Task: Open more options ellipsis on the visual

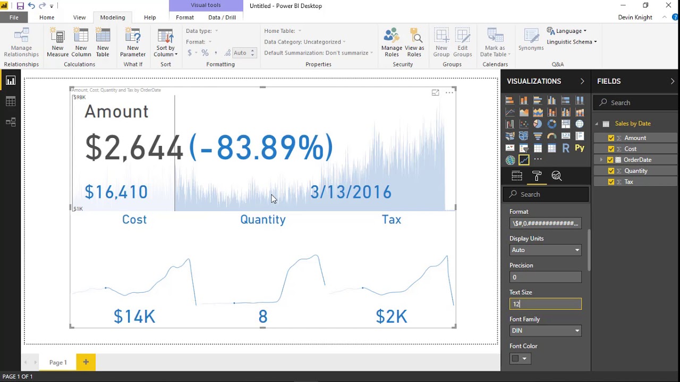Action: (x=449, y=93)
